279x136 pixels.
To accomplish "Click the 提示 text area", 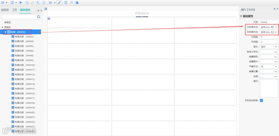I will [x=269, y=88].
